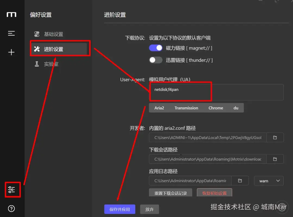293x217 pixels.
Task: Enable the thunder 迅雷链接 protocol toggle
Action: 155,60
